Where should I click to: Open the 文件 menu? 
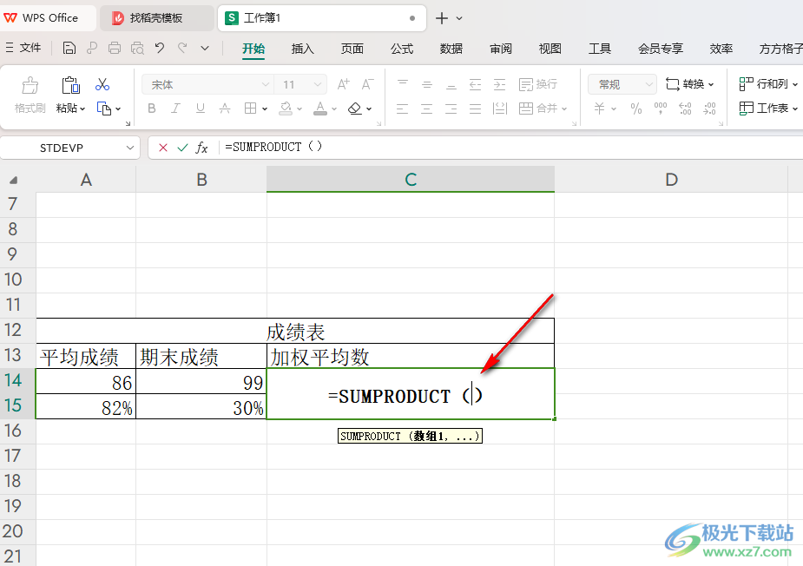pos(23,48)
